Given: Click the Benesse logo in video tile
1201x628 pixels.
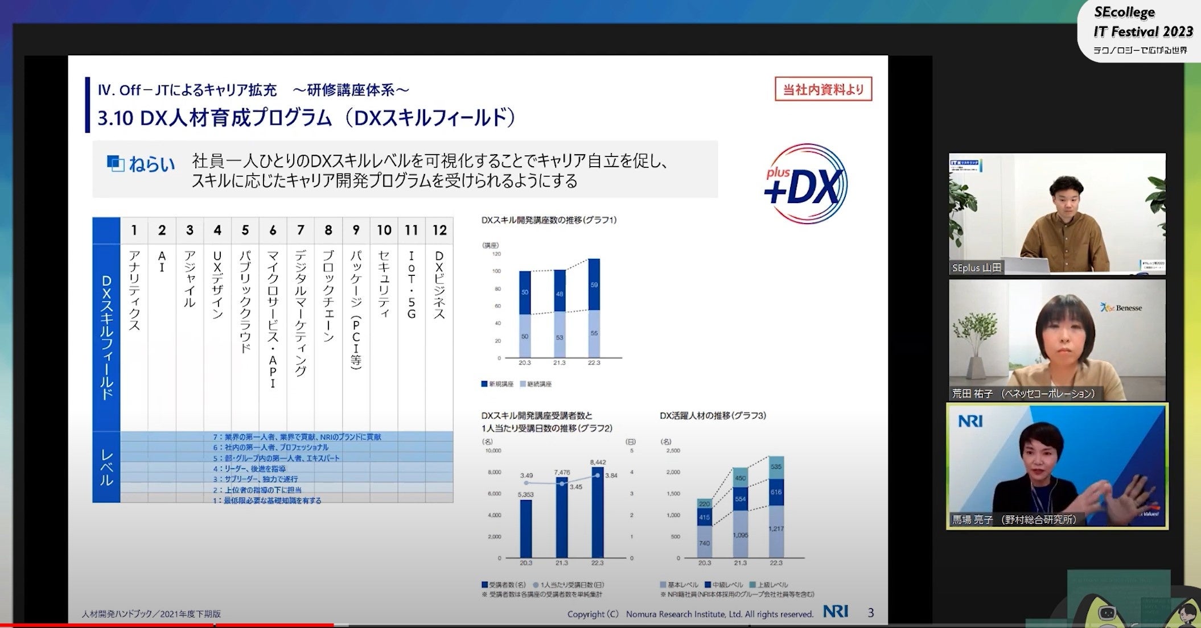Looking at the screenshot, I should (x=1121, y=308).
